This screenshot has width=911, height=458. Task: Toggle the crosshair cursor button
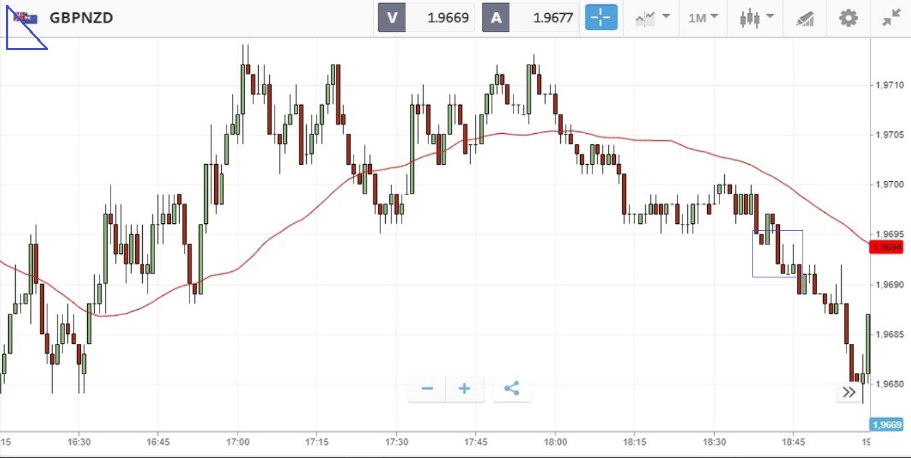601,18
